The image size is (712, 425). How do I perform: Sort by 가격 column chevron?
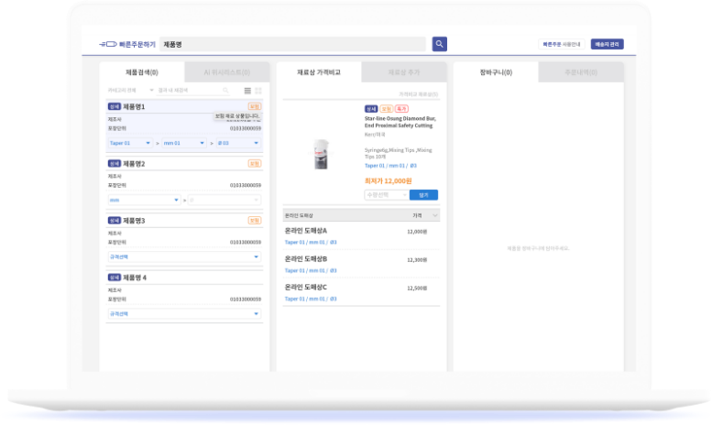(435, 215)
